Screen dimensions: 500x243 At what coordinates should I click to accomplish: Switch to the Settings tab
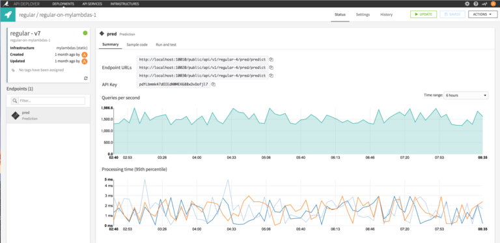click(363, 15)
